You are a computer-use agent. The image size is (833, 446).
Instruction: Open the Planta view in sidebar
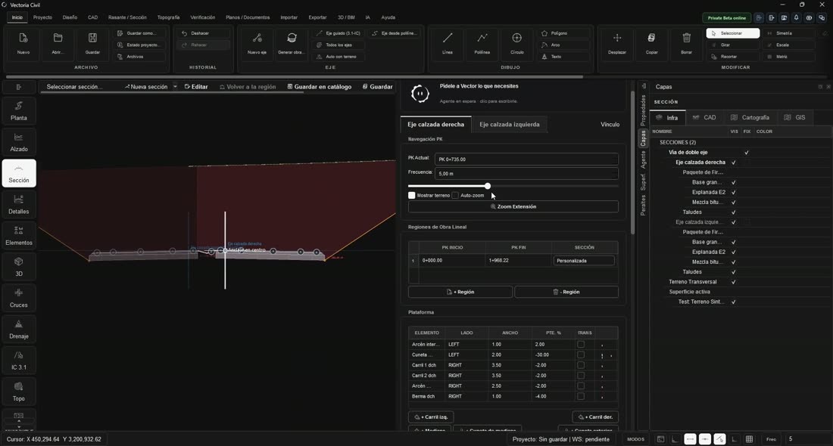pos(19,111)
